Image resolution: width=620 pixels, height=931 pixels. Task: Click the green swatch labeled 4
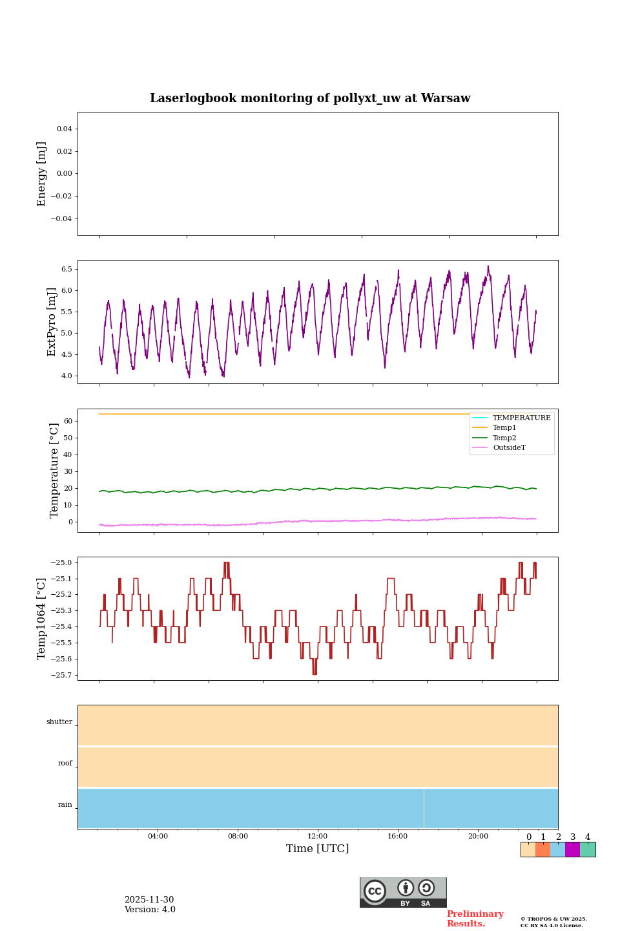[588, 850]
